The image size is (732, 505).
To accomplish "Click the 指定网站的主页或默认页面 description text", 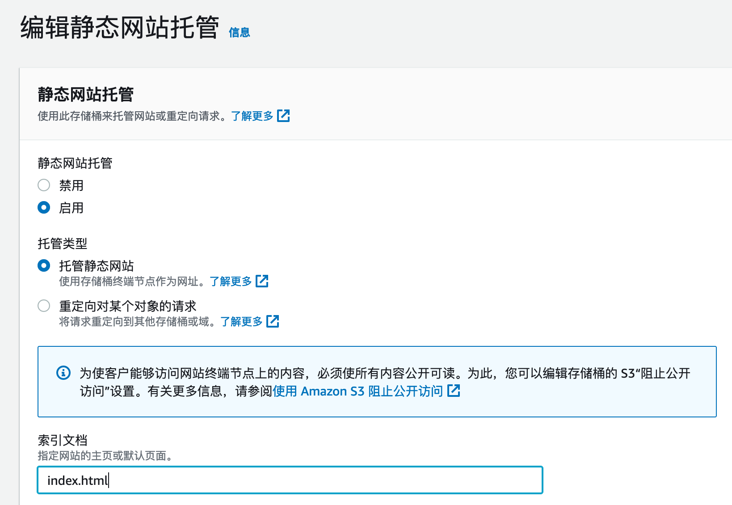I will click(x=105, y=456).
